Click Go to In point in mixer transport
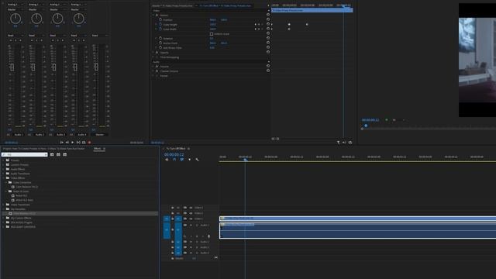The height and width of the screenshot is (279, 496). [x=62, y=143]
